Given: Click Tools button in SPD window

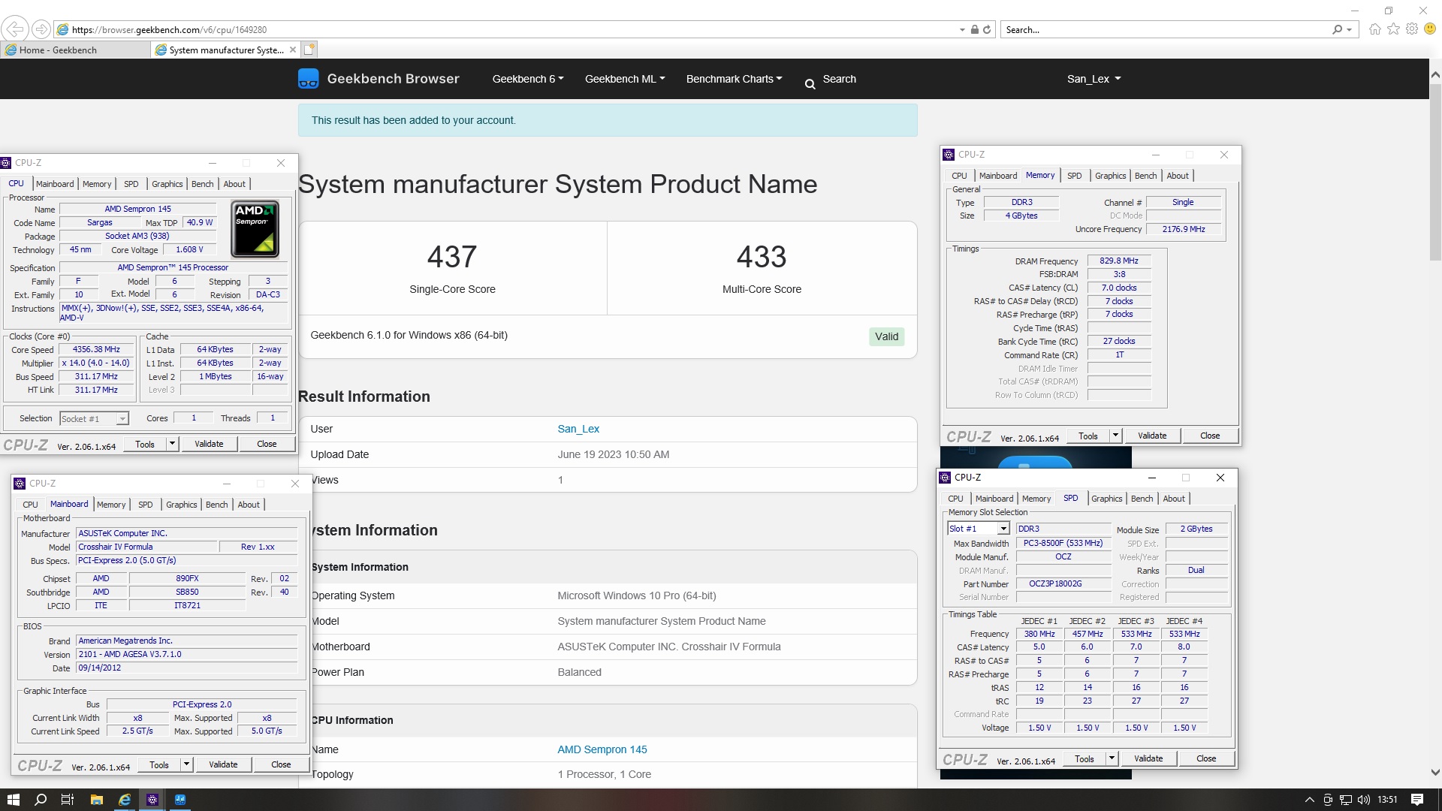Looking at the screenshot, I should [x=1085, y=758].
